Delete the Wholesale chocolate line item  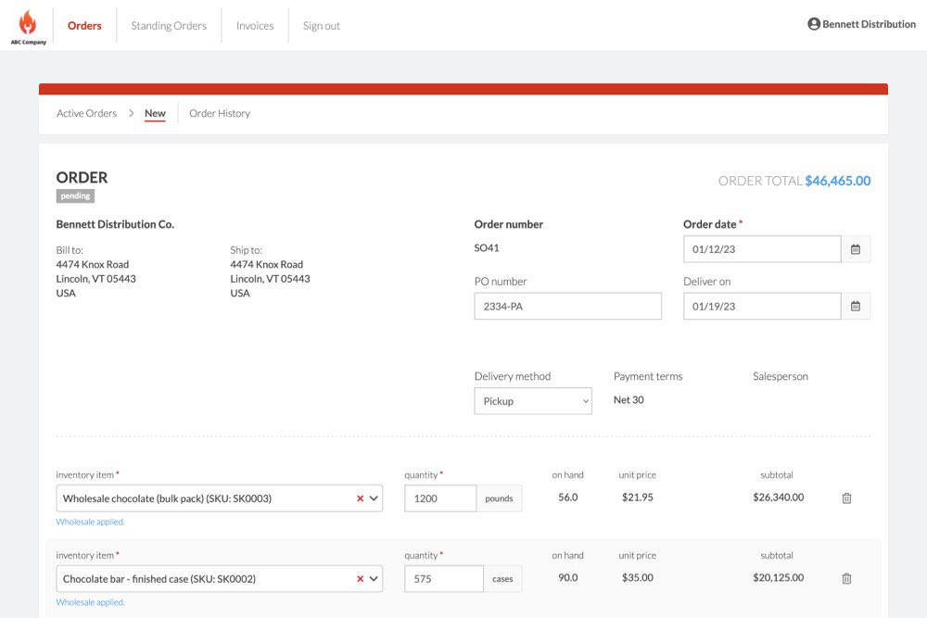coord(846,498)
